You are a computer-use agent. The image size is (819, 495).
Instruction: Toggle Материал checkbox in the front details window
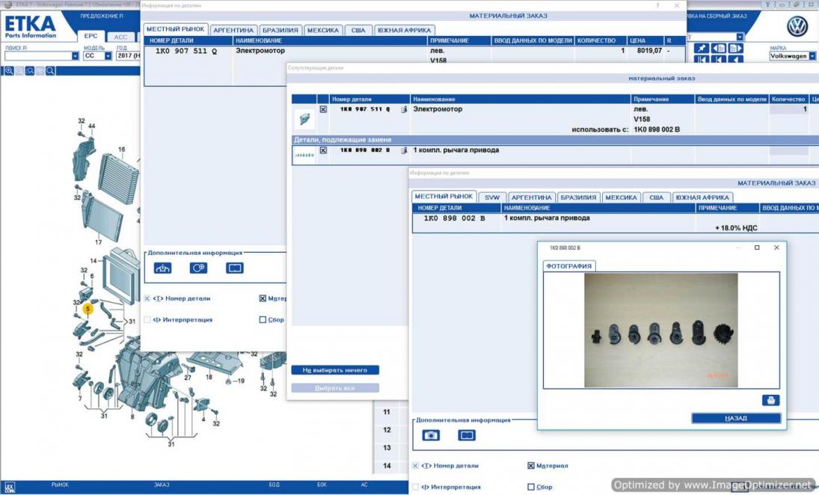tap(531, 466)
